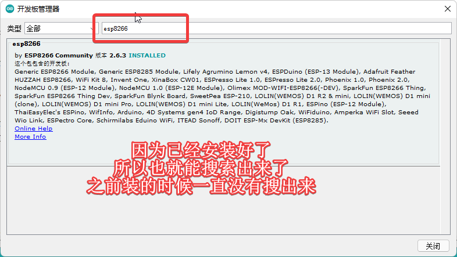Click the line starting with Wio Link
Image resolution: width=457 pixels, height=257 pixels.
tap(172, 120)
